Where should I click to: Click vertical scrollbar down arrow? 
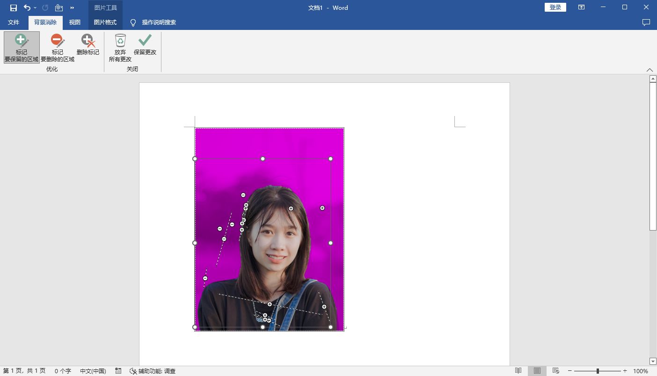653,362
